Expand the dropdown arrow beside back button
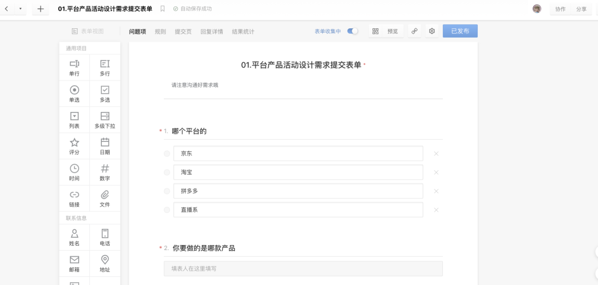598x285 pixels. point(20,9)
